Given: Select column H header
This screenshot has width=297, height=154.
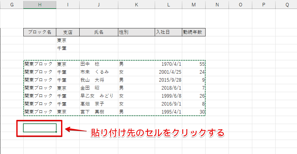Looking at the screenshot, I should coord(40,4).
